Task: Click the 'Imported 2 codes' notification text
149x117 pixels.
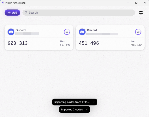Action: coord(72,110)
